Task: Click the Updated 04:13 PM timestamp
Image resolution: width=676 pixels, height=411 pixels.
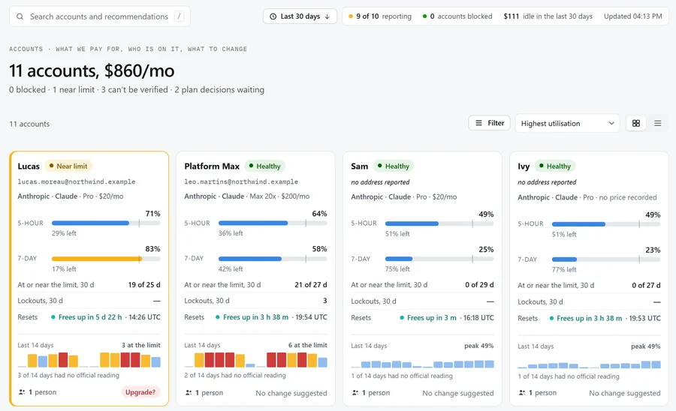Action: click(633, 16)
